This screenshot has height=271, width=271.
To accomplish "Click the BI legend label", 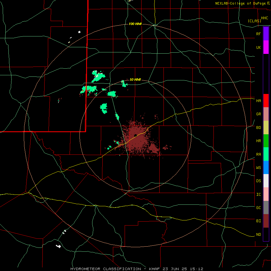I will pos(259,221).
